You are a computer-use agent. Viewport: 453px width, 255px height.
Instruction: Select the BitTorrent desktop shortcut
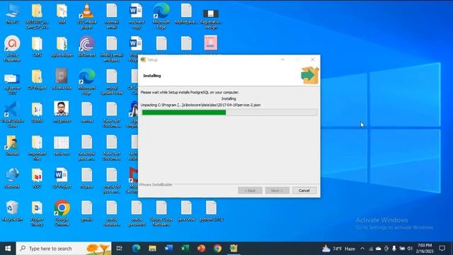click(86, 46)
